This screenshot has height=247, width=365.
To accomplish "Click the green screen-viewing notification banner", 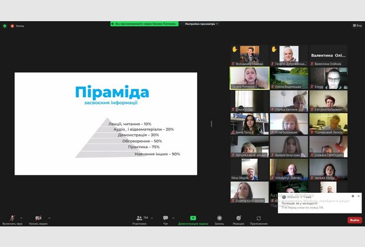I will pos(144,24).
